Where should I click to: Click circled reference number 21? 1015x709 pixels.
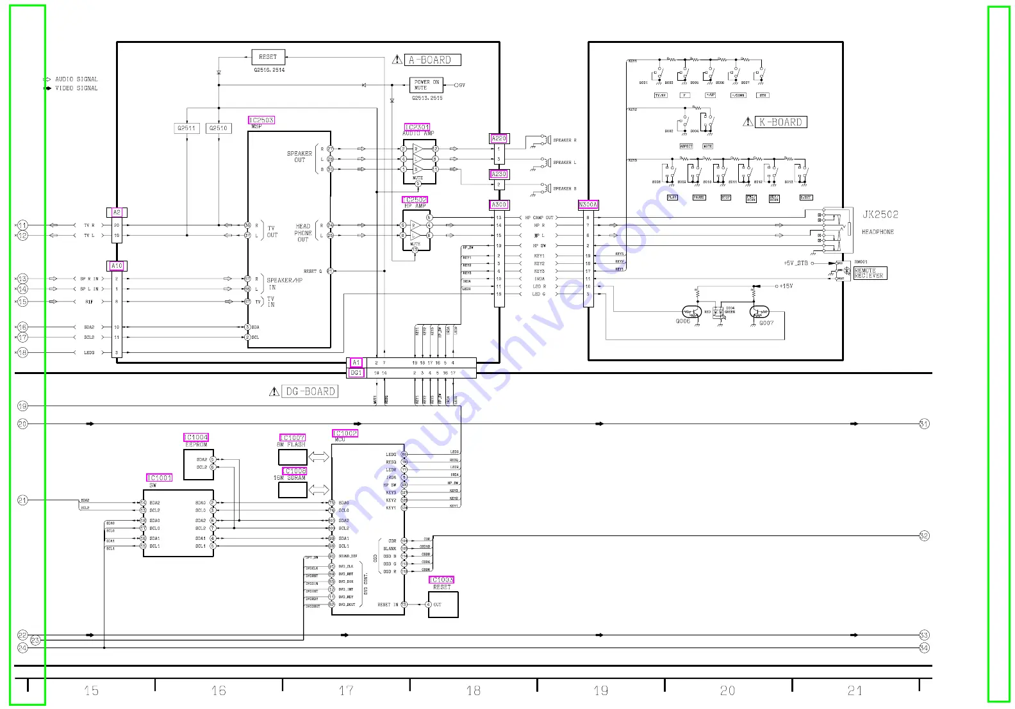point(22,500)
